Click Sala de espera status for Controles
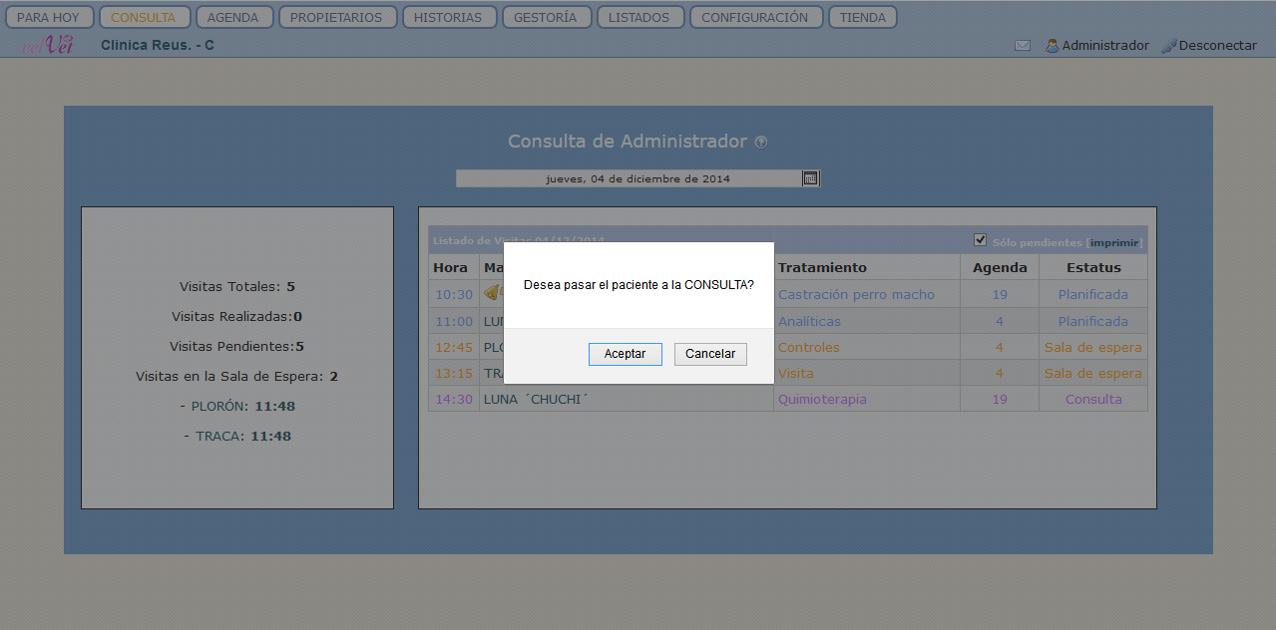 click(x=1092, y=347)
